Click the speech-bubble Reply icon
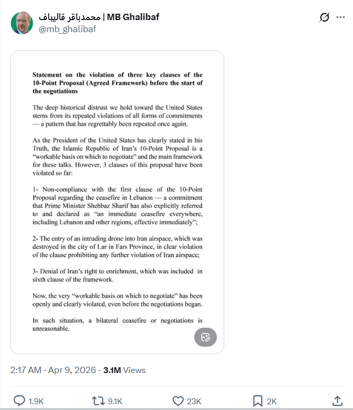 pyautogui.click(x=19, y=401)
